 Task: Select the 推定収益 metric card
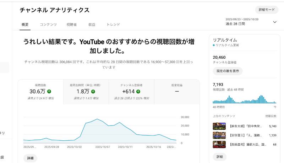pos(177,92)
